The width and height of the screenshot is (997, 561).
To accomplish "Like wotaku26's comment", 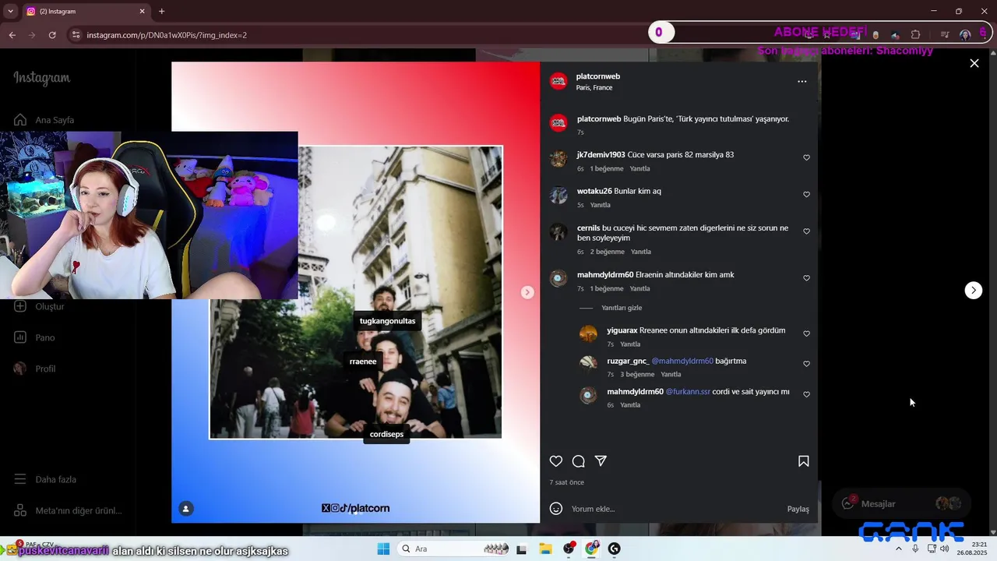I will [806, 194].
